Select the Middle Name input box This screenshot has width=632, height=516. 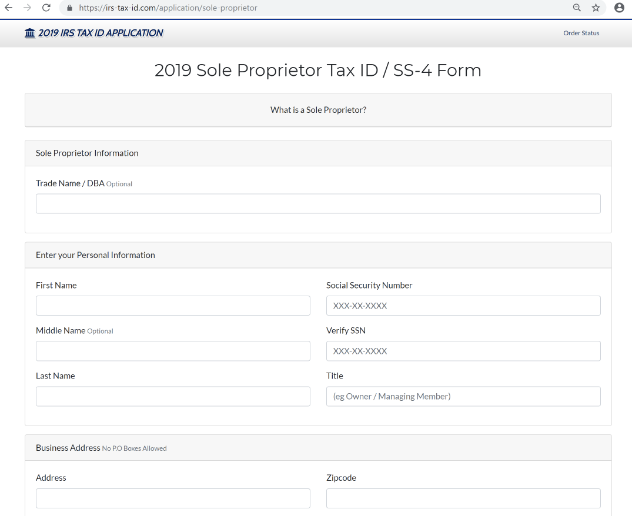173,351
